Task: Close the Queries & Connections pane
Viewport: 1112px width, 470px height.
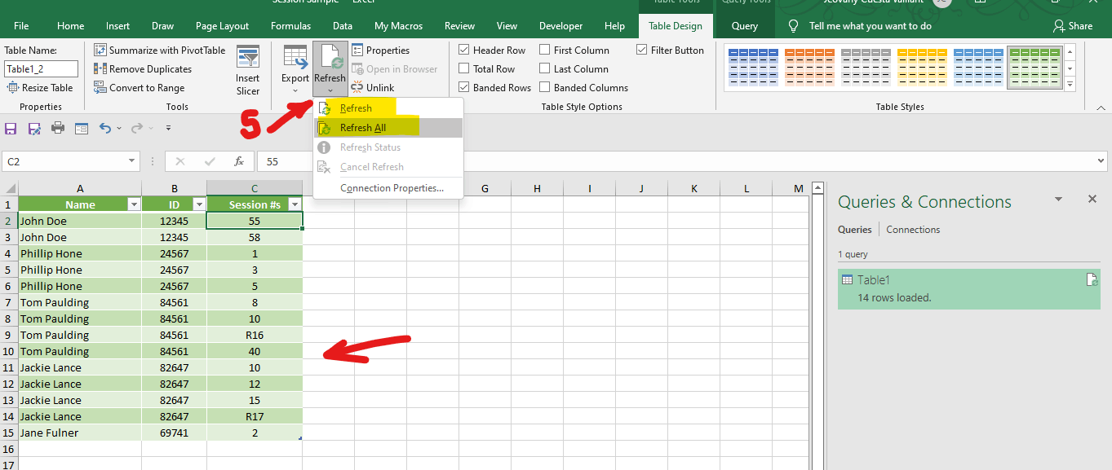Action: (x=1092, y=199)
